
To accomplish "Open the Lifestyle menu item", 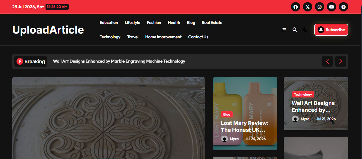I will (x=132, y=23).
